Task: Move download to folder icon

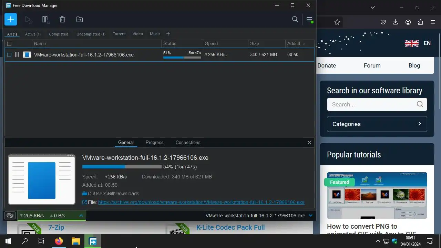Action: [80, 20]
